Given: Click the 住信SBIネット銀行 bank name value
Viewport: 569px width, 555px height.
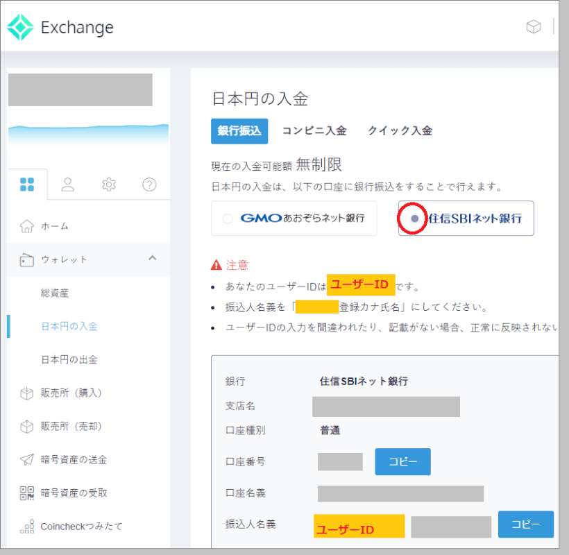Looking at the screenshot, I should tap(364, 382).
